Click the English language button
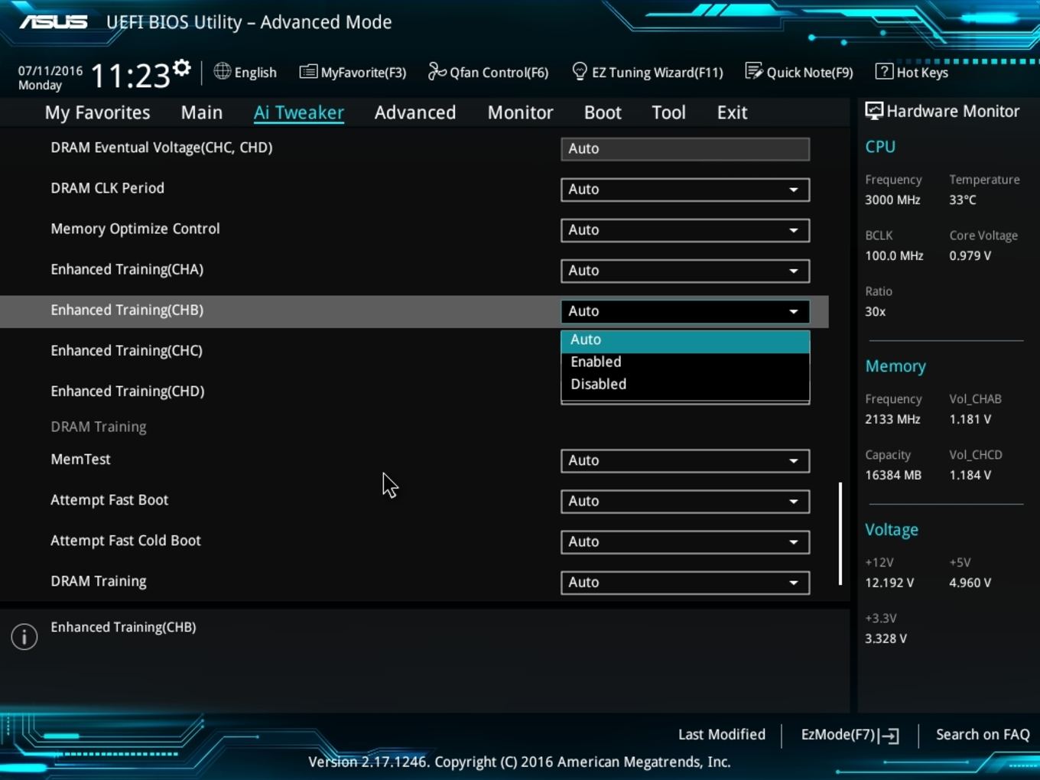The image size is (1040, 780). click(245, 72)
